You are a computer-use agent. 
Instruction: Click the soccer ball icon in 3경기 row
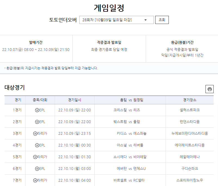35,134
